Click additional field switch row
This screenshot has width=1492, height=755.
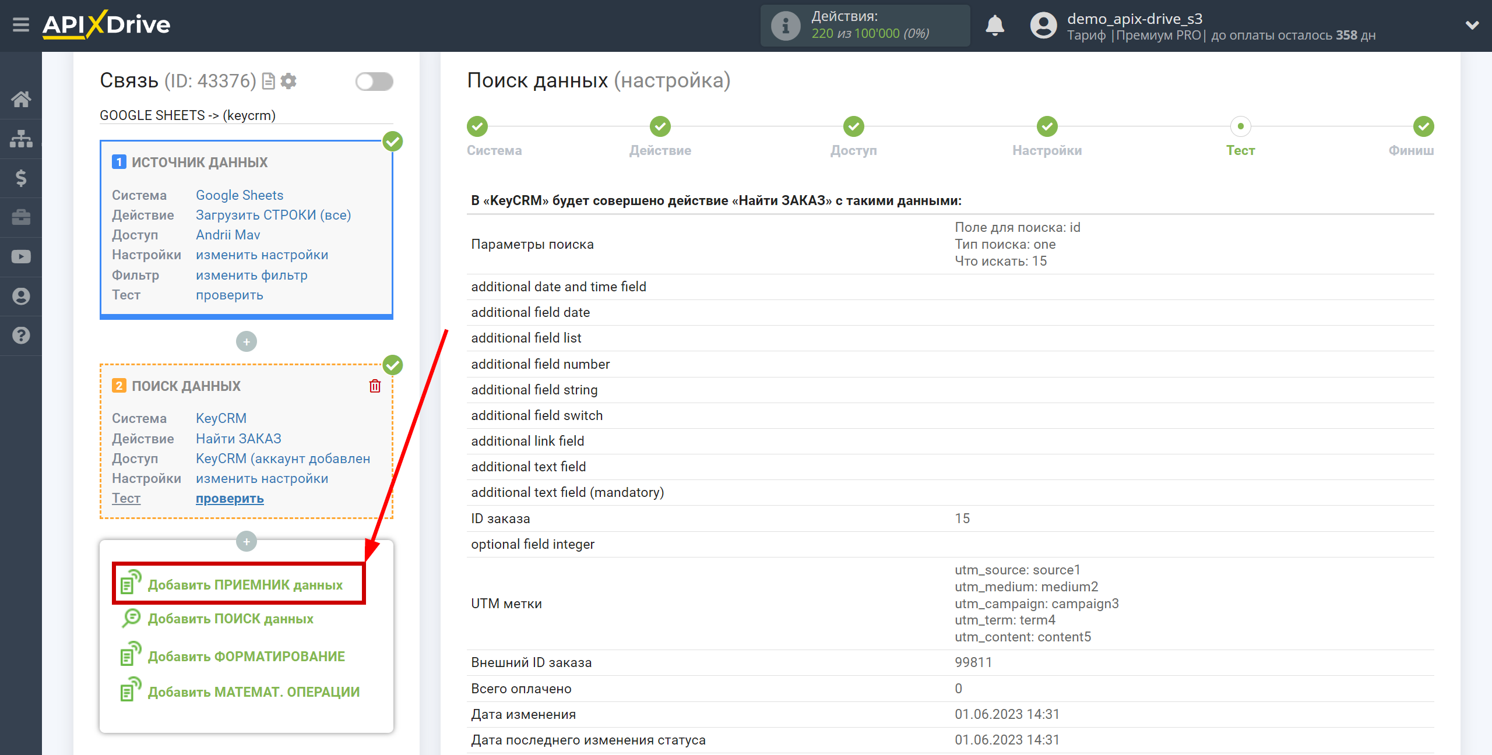click(950, 415)
